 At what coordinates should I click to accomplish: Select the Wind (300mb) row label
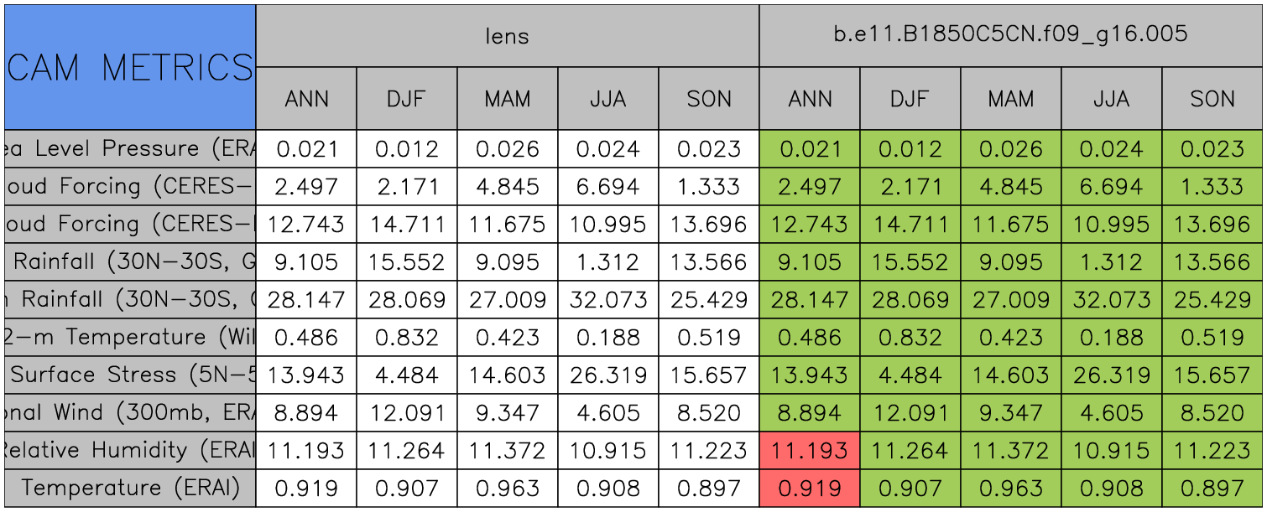129,412
